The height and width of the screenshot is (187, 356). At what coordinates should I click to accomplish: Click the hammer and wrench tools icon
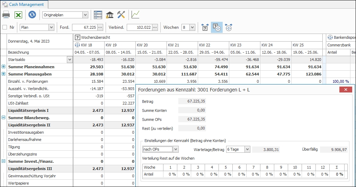[x=121, y=15]
